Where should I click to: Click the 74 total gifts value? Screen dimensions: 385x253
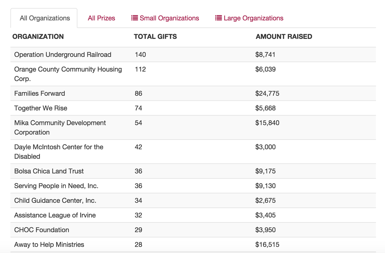[138, 108]
